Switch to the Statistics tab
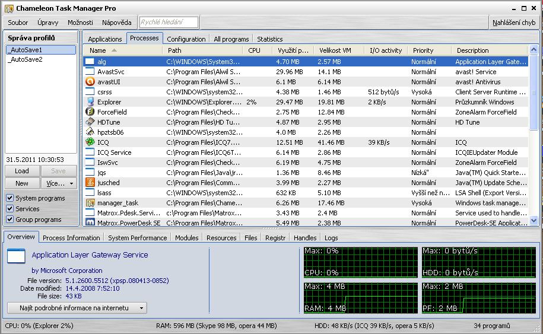This screenshot has height=334, width=543. click(x=269, y=39)
